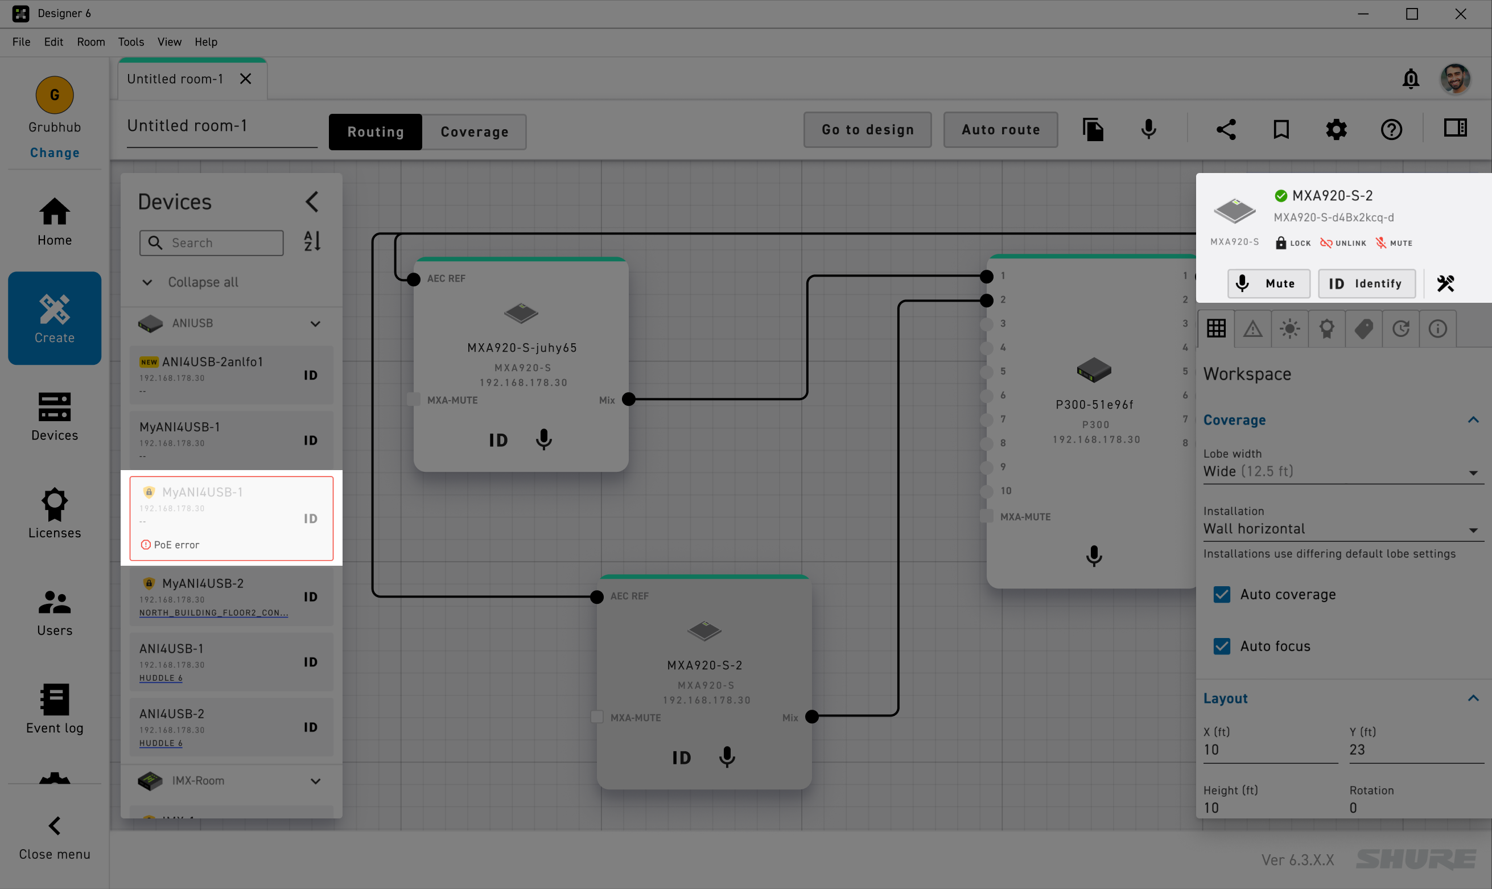
Task: Open the View menu
Action: click(170, 42)
